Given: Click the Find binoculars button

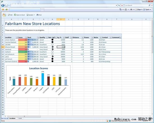Looking at the screenshot, I should (x=39, y=15).
